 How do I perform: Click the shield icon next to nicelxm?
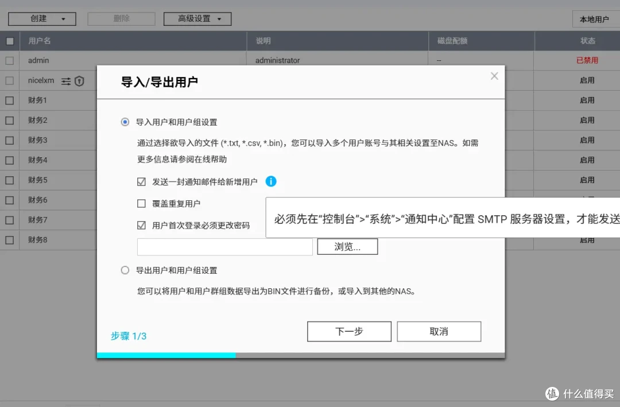79,81
